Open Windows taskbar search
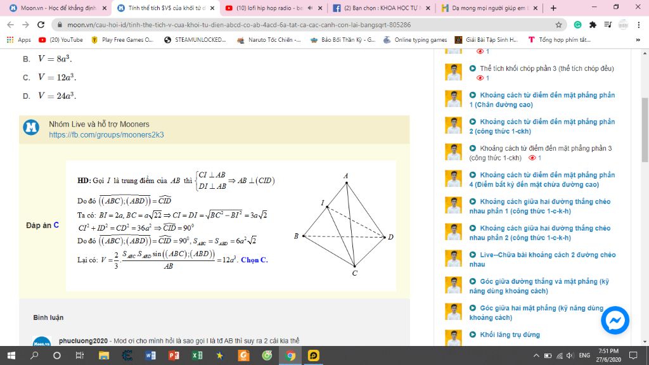 click(34, 355)
